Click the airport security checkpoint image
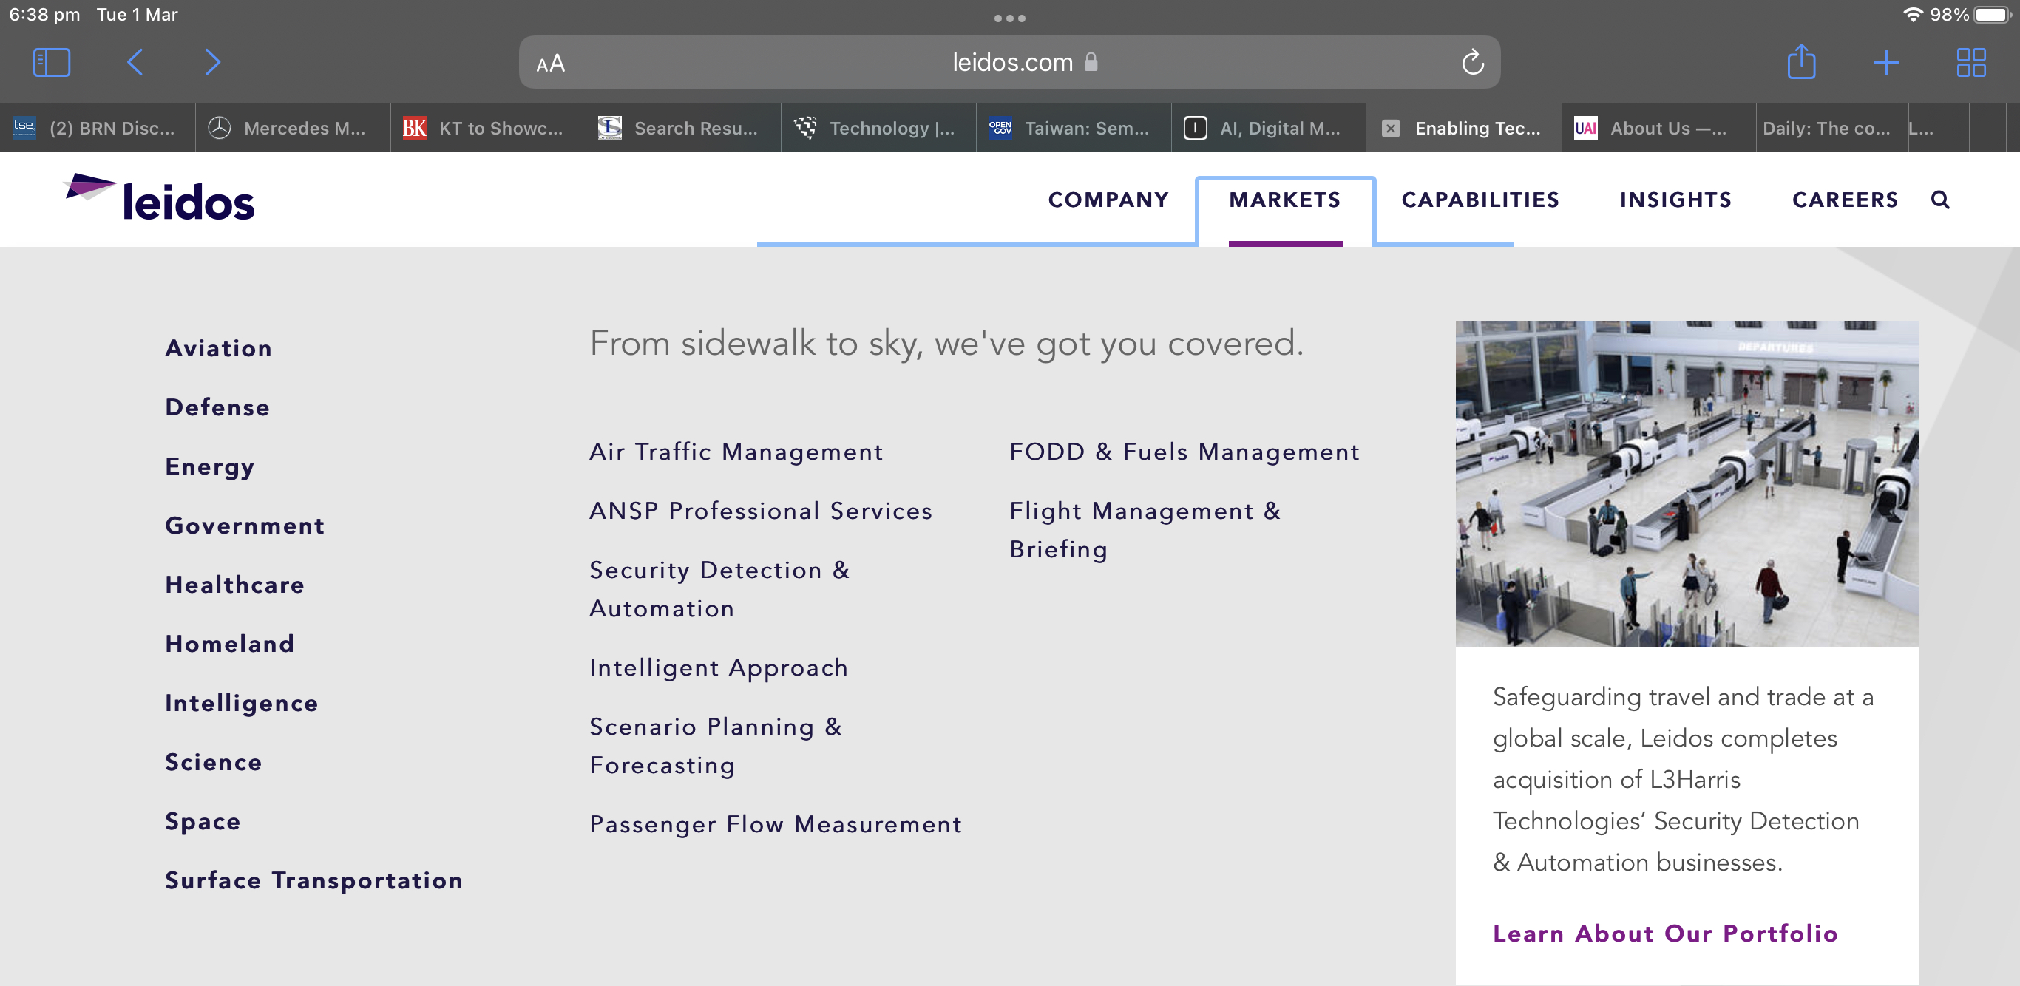The height and width of the screenshot is (986, 2020). [1687, 483]
